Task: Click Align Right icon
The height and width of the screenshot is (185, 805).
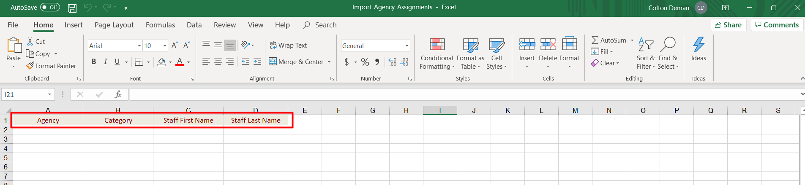Action: [x=230, y=62]
